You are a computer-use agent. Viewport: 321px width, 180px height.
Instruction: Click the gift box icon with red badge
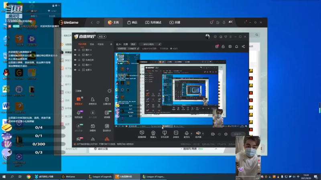tap(217, 46)
